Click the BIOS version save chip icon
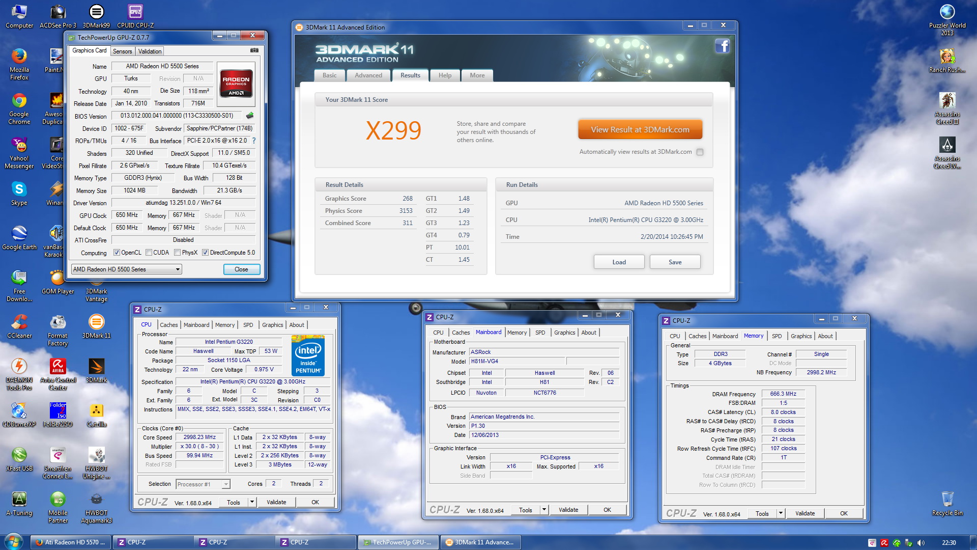This screenshot has height=550, width=977. tap(250, 116)
